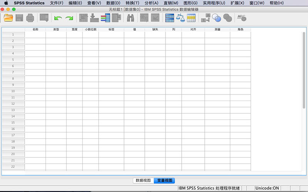Click the 列 column header

pos(174,30)
